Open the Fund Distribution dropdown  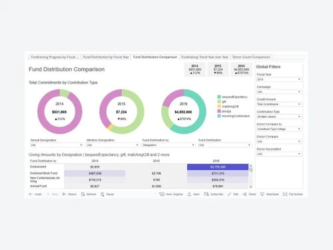224,145
